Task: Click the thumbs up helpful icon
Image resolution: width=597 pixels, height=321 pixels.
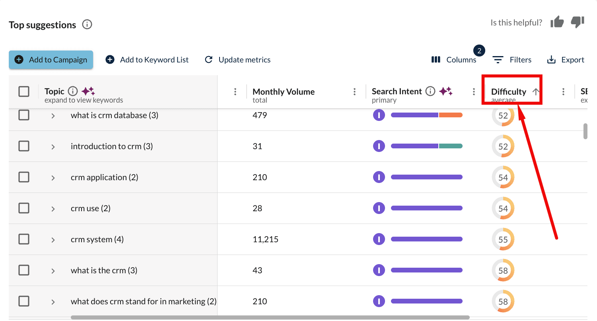Action: coord(557,22)
